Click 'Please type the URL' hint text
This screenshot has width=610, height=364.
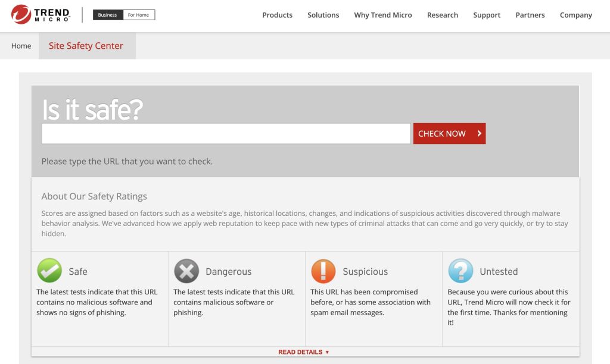click(x=127, y=161)
